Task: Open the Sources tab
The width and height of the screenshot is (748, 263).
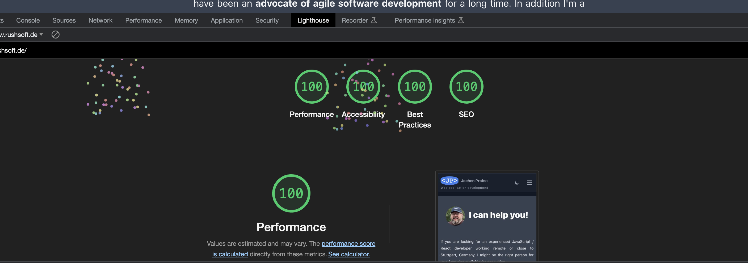Action: click(64, 20)
